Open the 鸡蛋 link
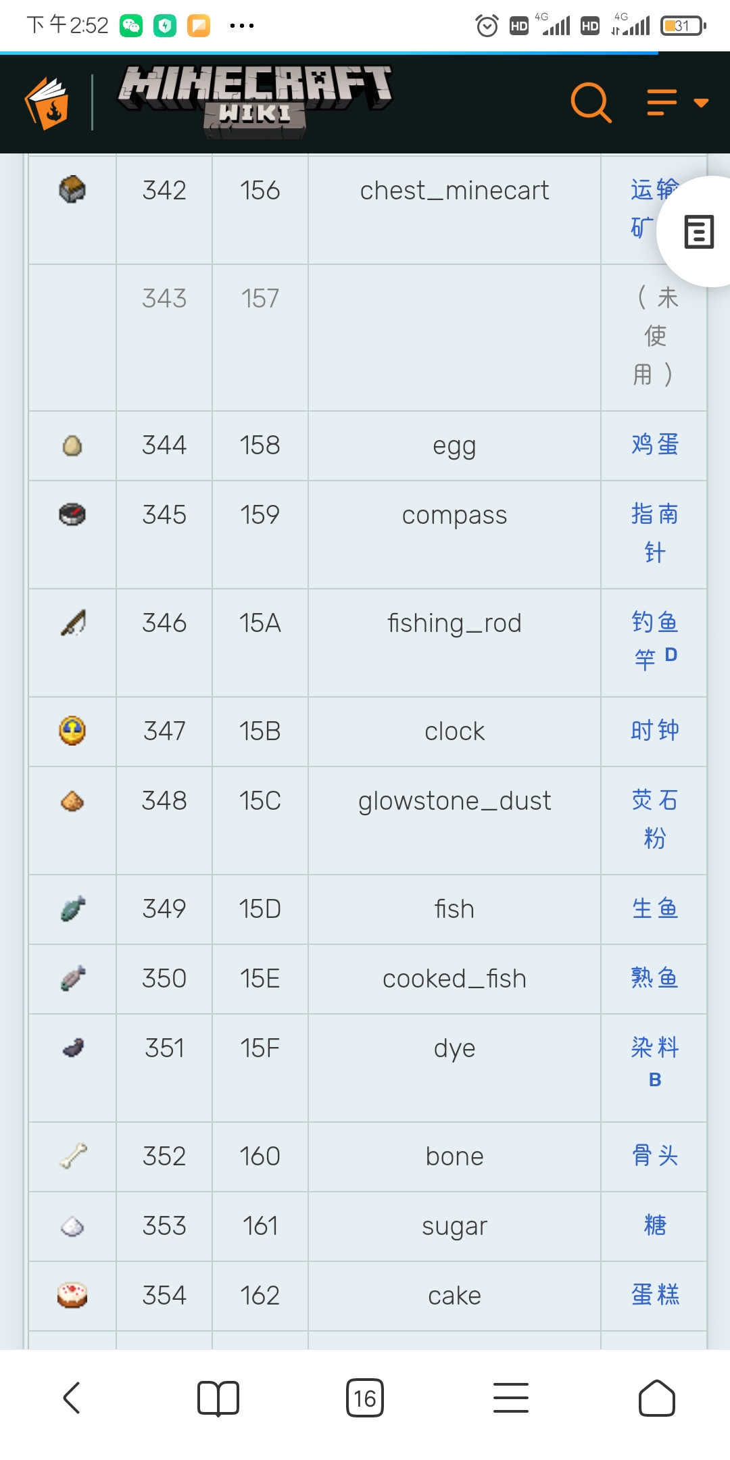Viewport: 730px width, 1460px height. click(654, 445)
